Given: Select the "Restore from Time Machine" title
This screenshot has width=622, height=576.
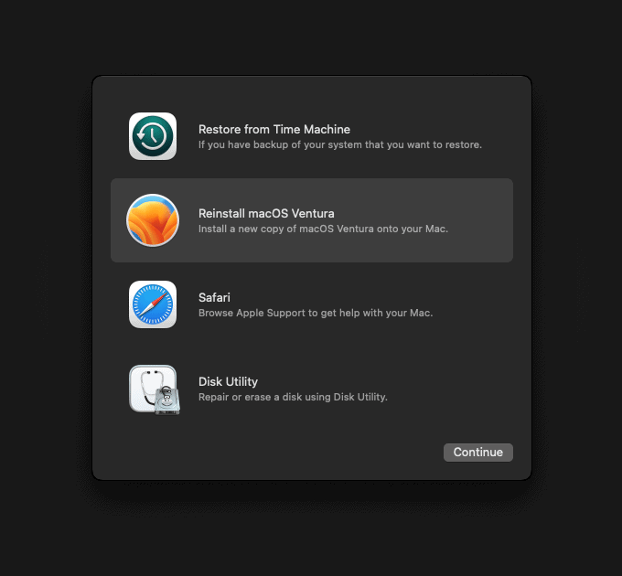Looking at the screenshot, I should 274,129.
